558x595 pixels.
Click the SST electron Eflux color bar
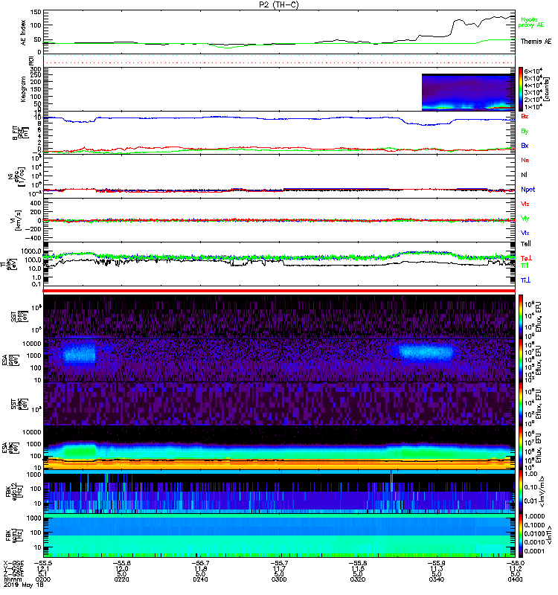[x=521, y=403]
